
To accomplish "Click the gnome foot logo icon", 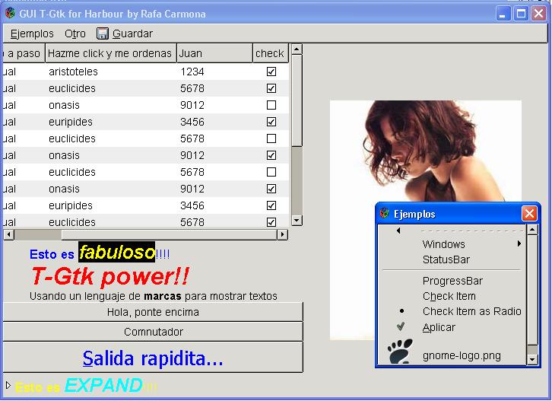I will (400, 351).
